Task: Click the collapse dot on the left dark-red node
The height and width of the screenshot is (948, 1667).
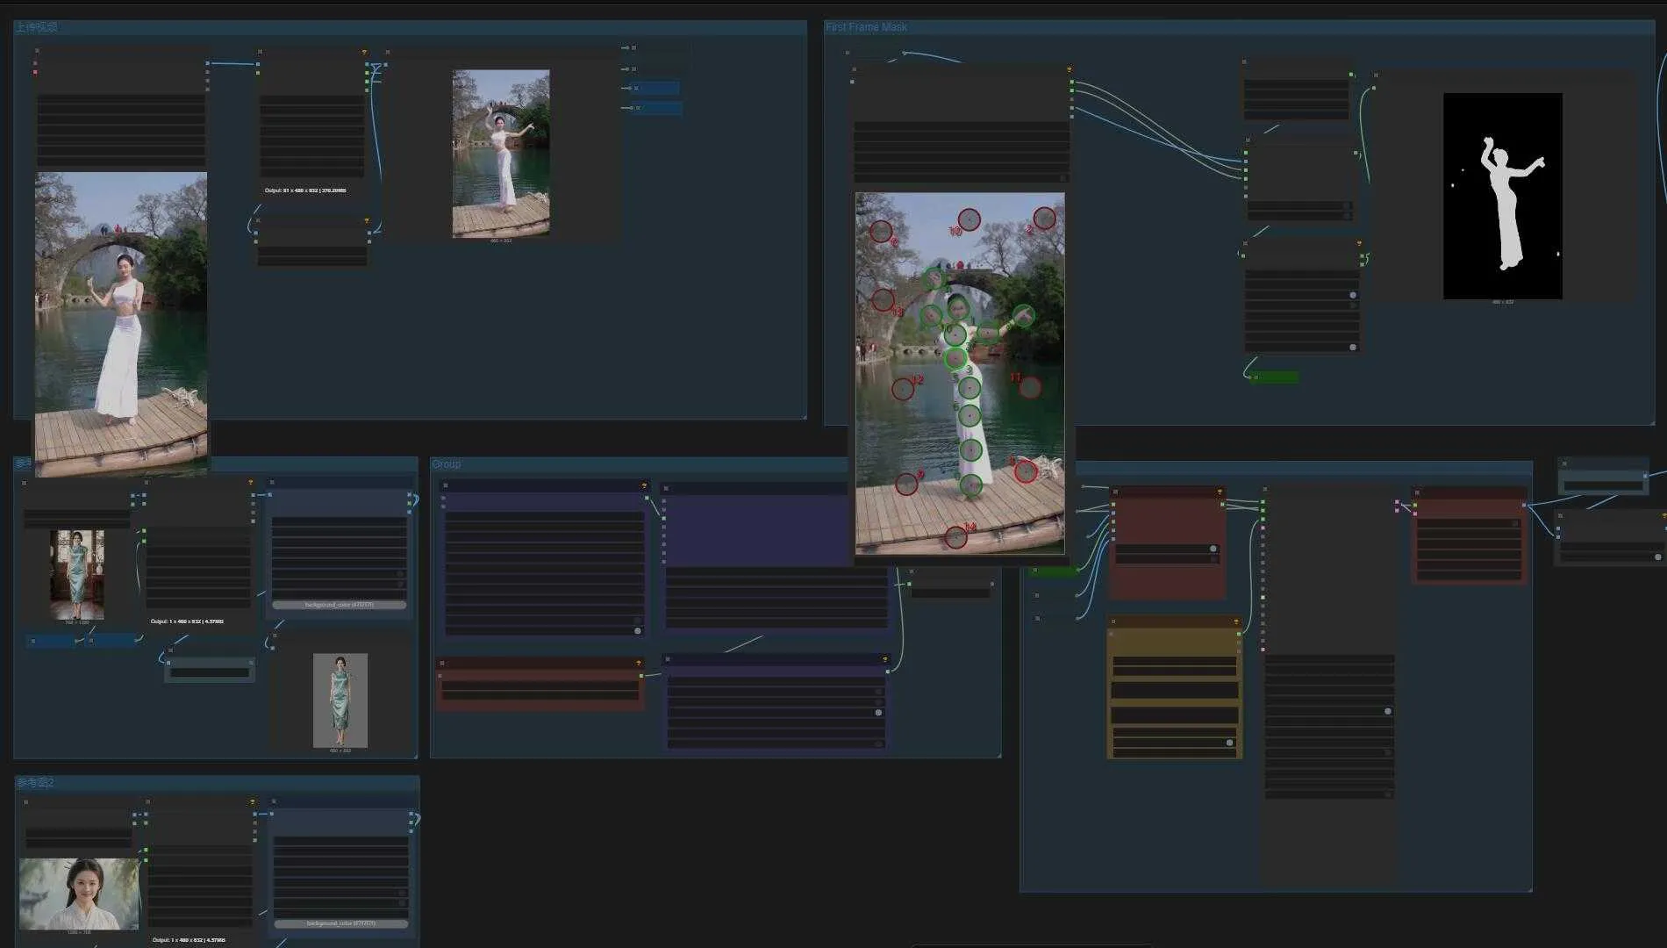Action: click(x=1114, y=492)
